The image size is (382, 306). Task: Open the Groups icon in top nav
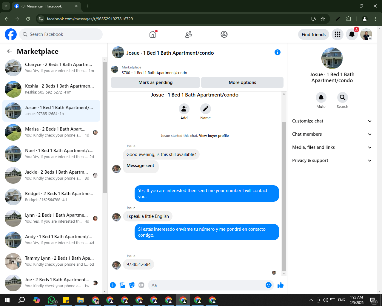click(x=224, y=34)
